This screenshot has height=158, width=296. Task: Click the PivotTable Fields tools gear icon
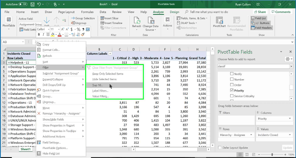(x=287, y=59)
